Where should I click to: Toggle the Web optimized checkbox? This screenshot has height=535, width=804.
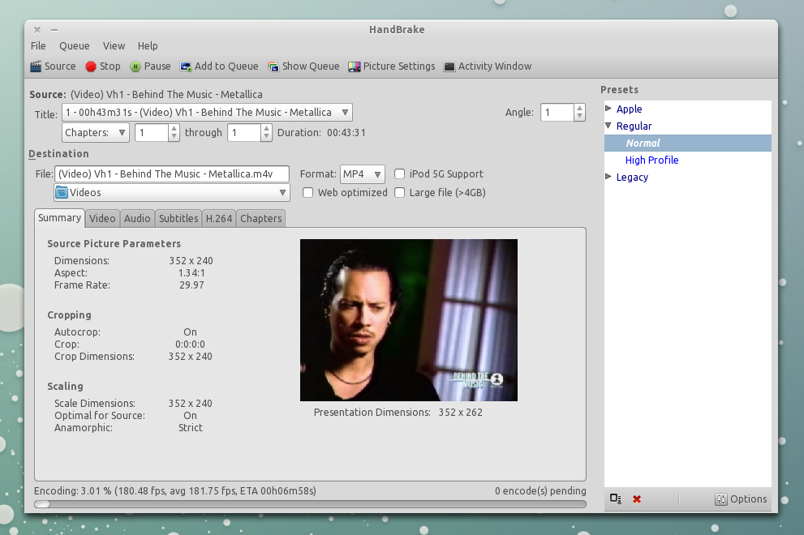[x=308, y=193]
